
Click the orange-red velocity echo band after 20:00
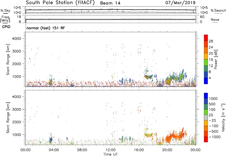click(x=176, y=136)
